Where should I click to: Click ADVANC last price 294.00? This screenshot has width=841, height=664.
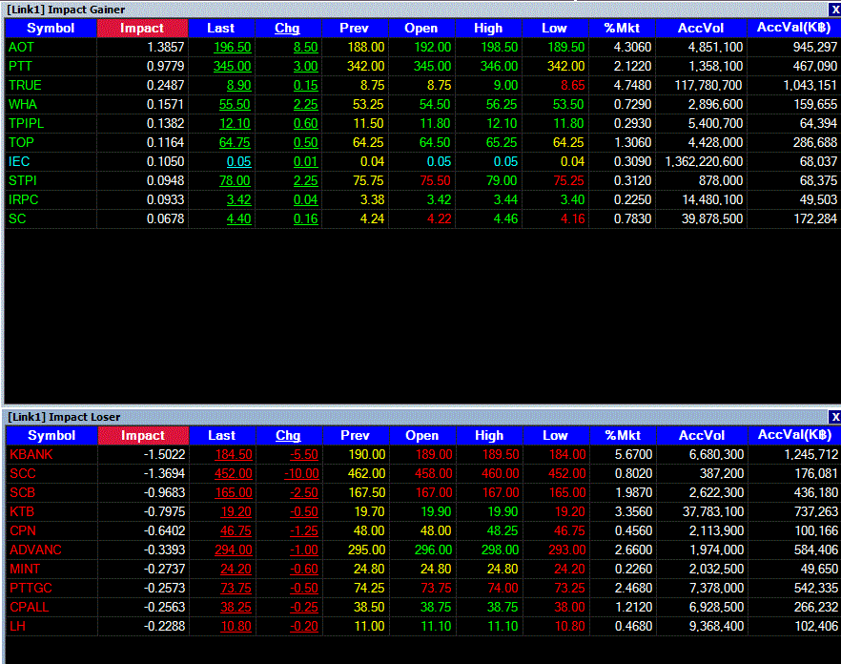(x=234, y=550)
